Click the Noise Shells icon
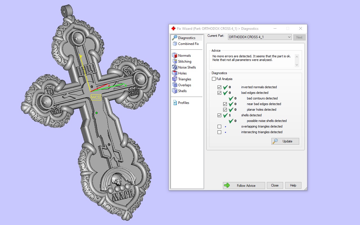Viewport: 360px width, 225px height. (x=175, y=67)
